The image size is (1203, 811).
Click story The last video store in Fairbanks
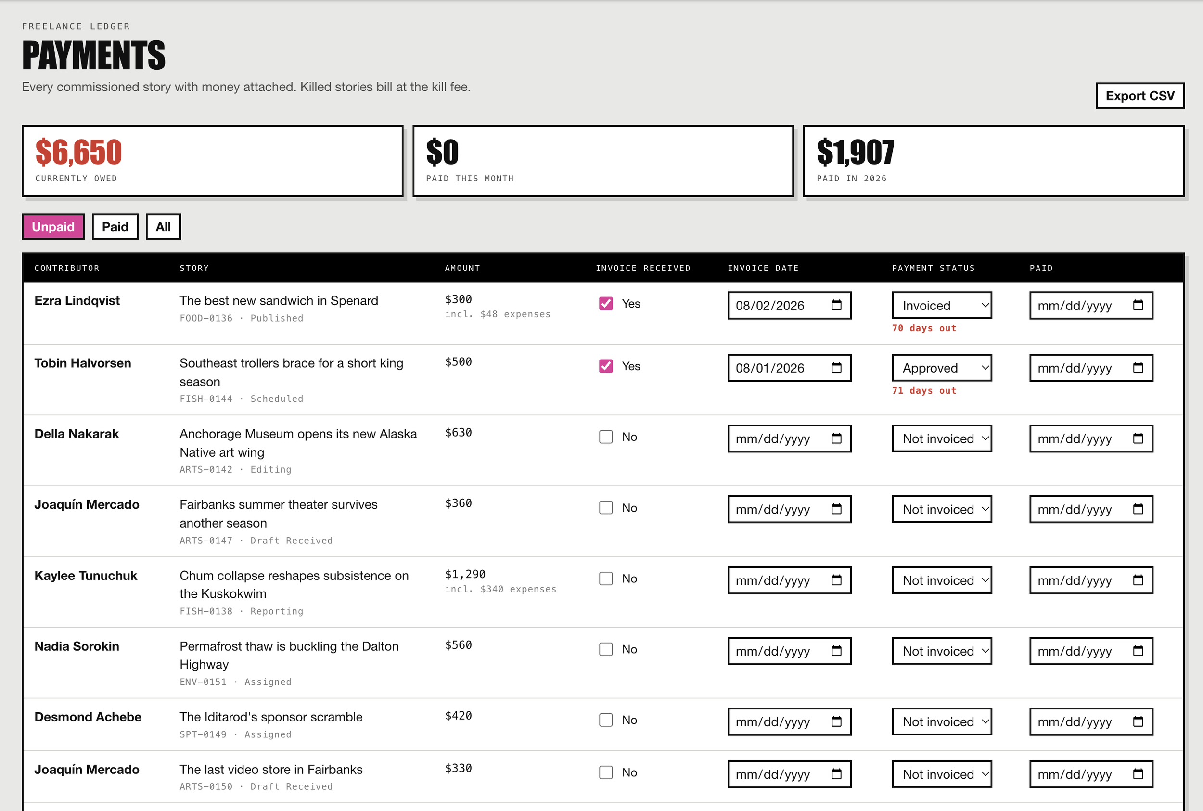pos(271,770)
